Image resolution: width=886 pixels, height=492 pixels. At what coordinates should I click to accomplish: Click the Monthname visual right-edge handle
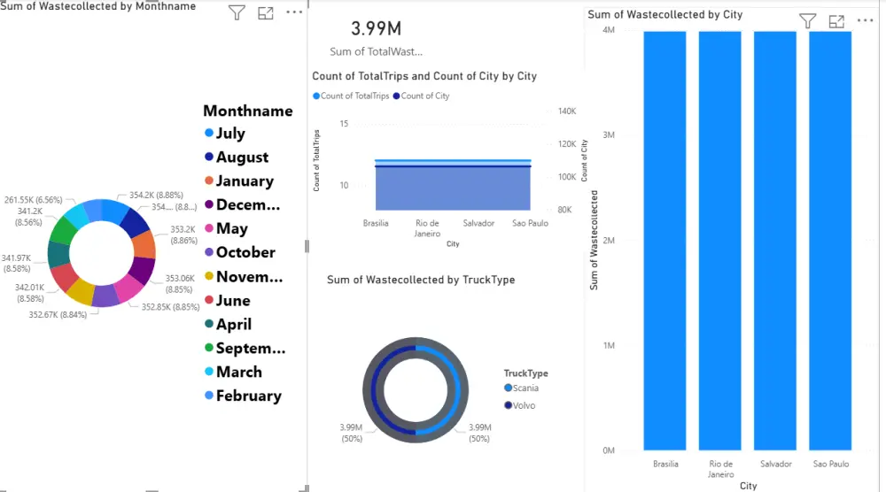pyautogui.click(x=307, y=246)
